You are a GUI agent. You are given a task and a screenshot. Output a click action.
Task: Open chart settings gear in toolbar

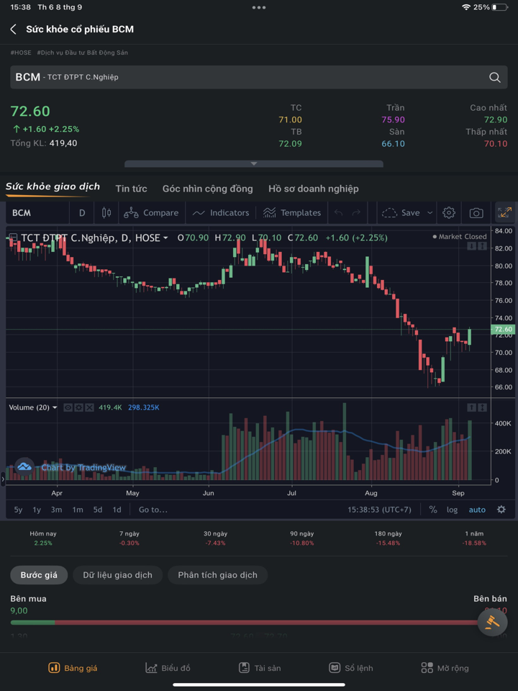point(449,213)
